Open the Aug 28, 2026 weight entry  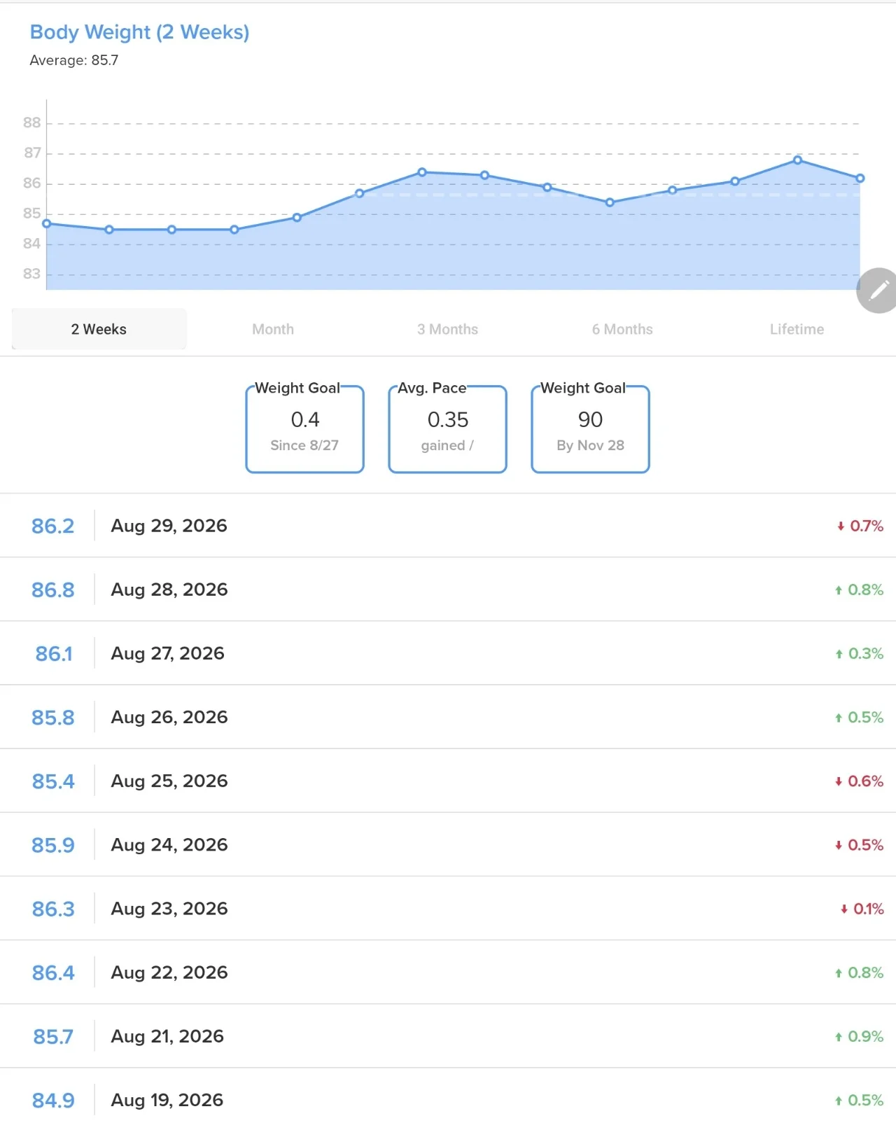pyautogui.click(x=448, y=590)
